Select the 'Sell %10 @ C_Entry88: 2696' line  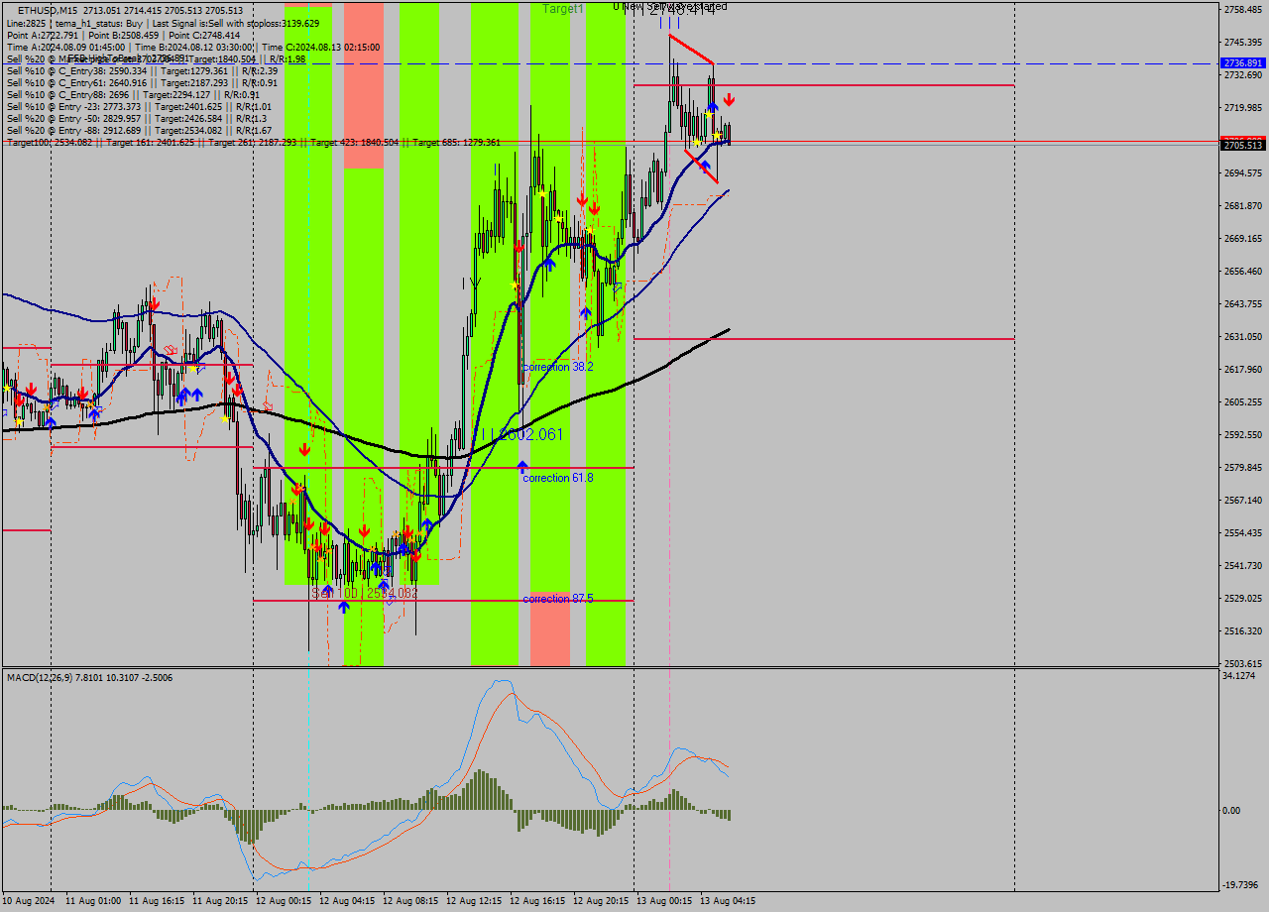click(x=132, y=94)
